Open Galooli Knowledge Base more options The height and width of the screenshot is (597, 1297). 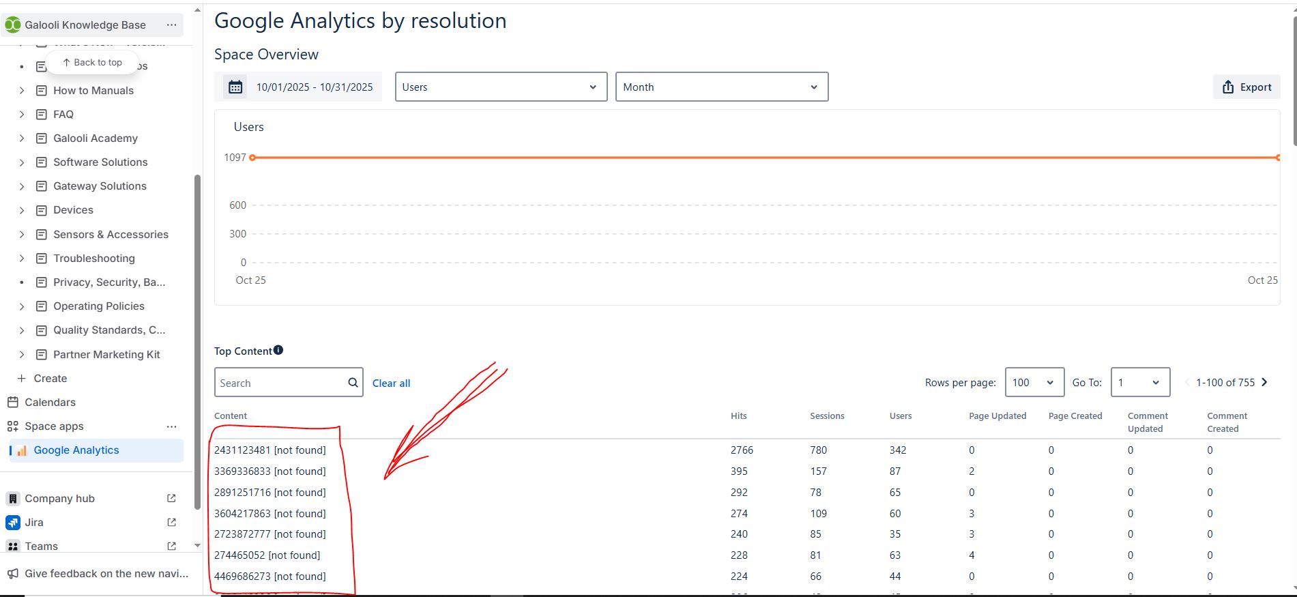(x=171, y=25)
